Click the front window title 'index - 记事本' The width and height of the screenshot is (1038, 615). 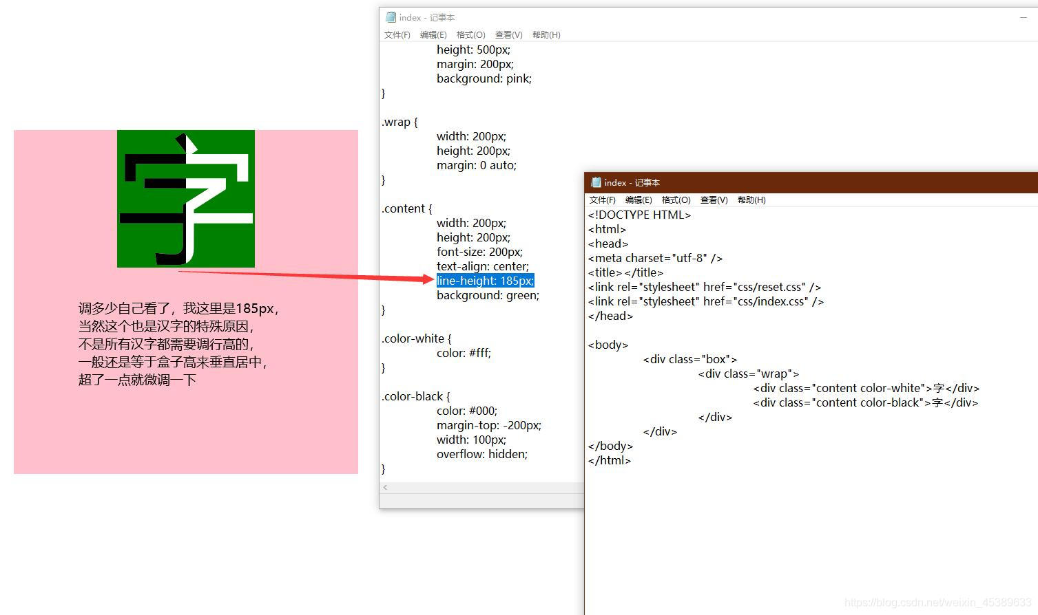pos(632,182)
